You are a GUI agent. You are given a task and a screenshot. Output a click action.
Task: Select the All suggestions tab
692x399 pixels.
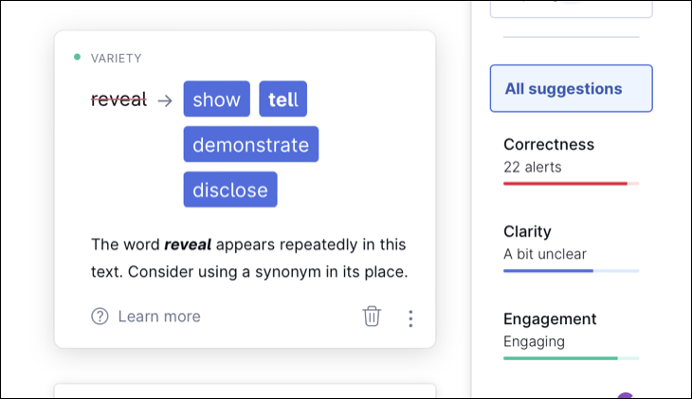pos(571,88)
